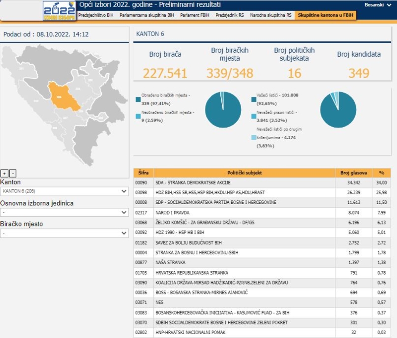Sort by Broj glasova column header

click(x=353, y=173)
